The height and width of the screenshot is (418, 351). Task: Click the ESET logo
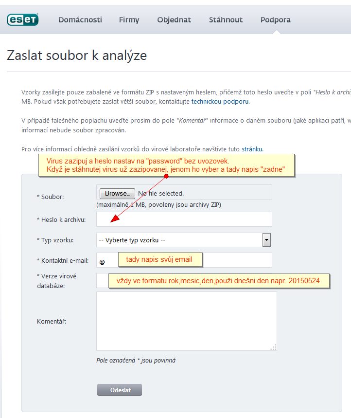(x=22, y=19)
